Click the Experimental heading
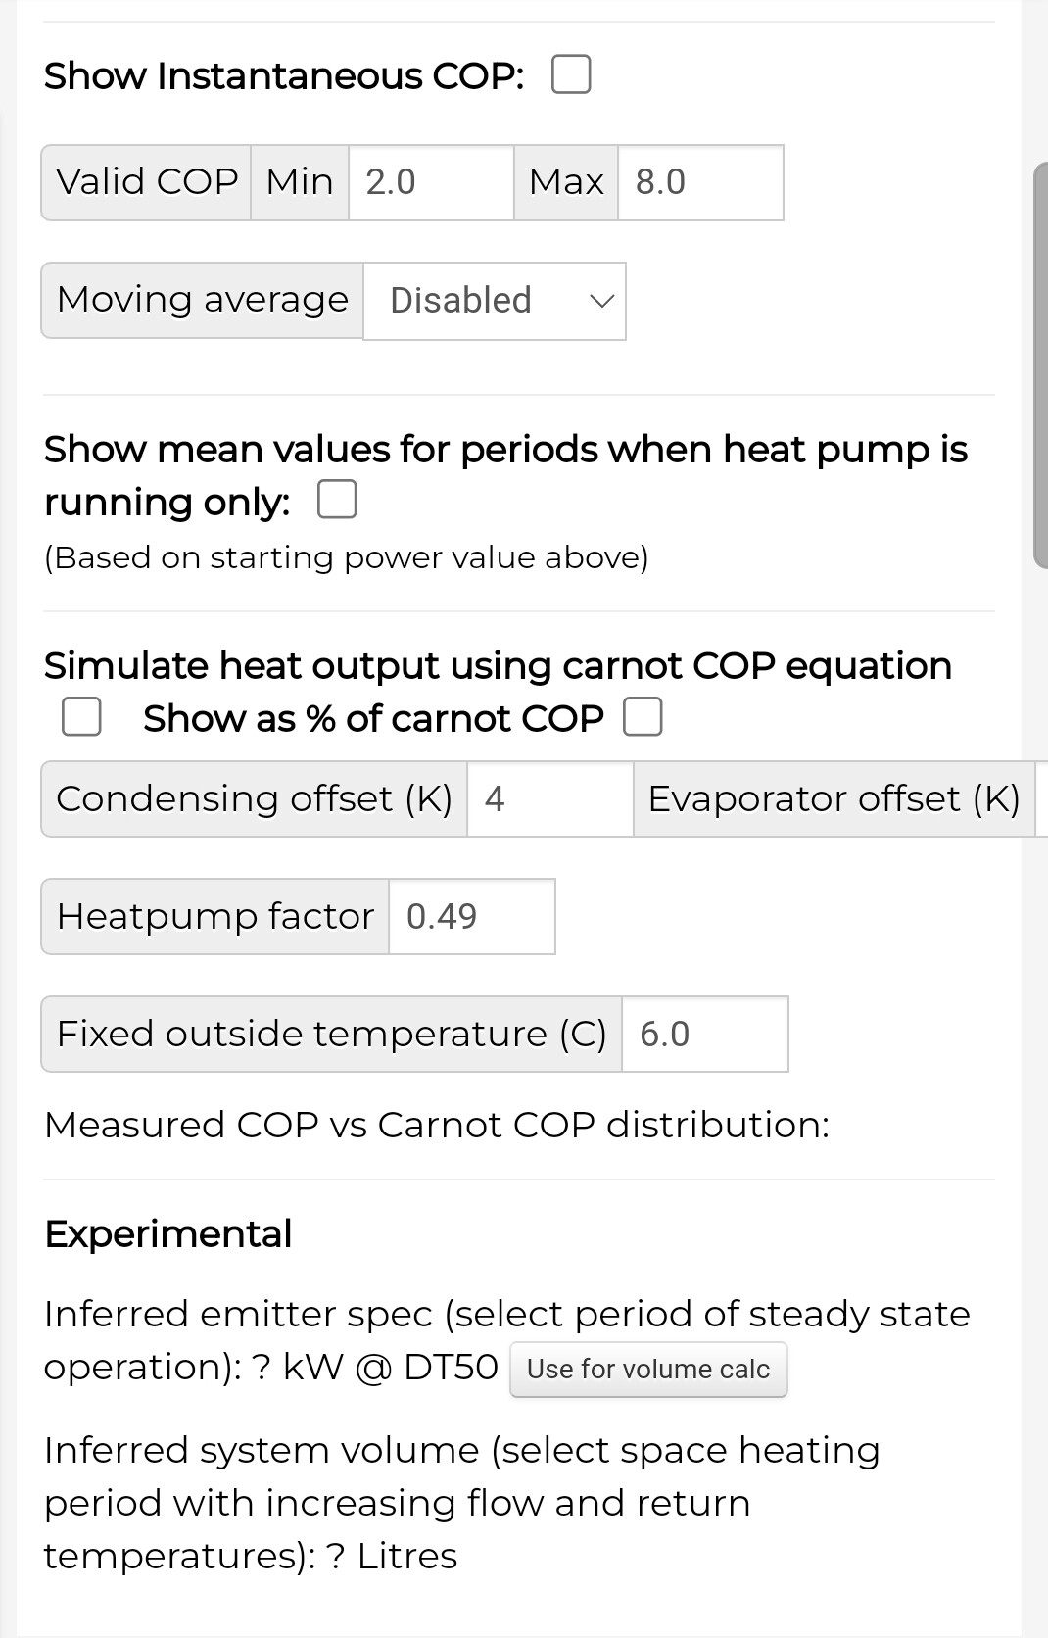The width and height of the screenshot is (1048, 1638). tap(168, 1233)
